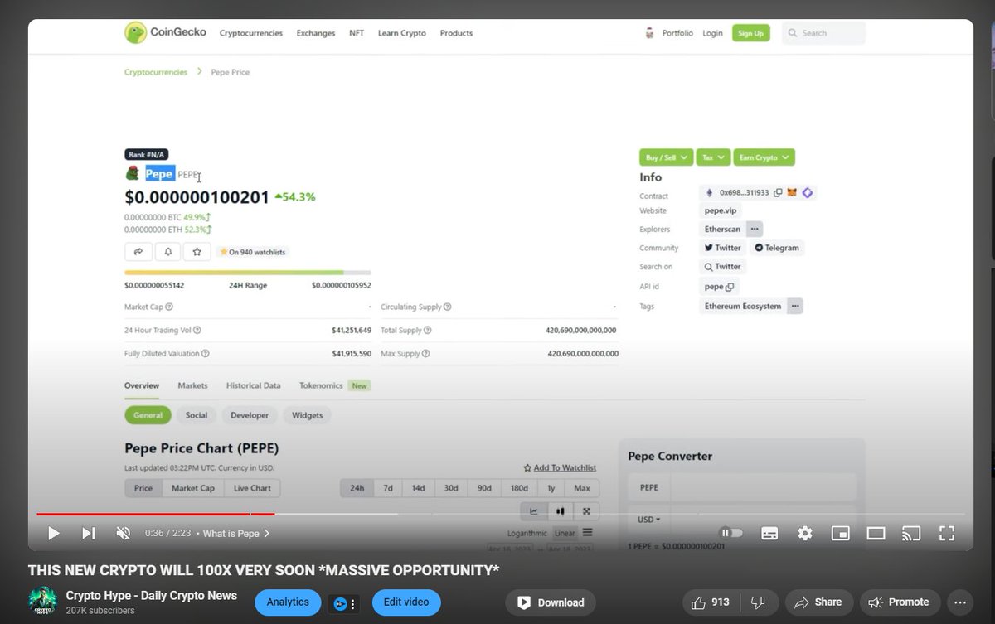Open the Portfolio link
This screenshot has height=624, width=995.
pos(677,33)
